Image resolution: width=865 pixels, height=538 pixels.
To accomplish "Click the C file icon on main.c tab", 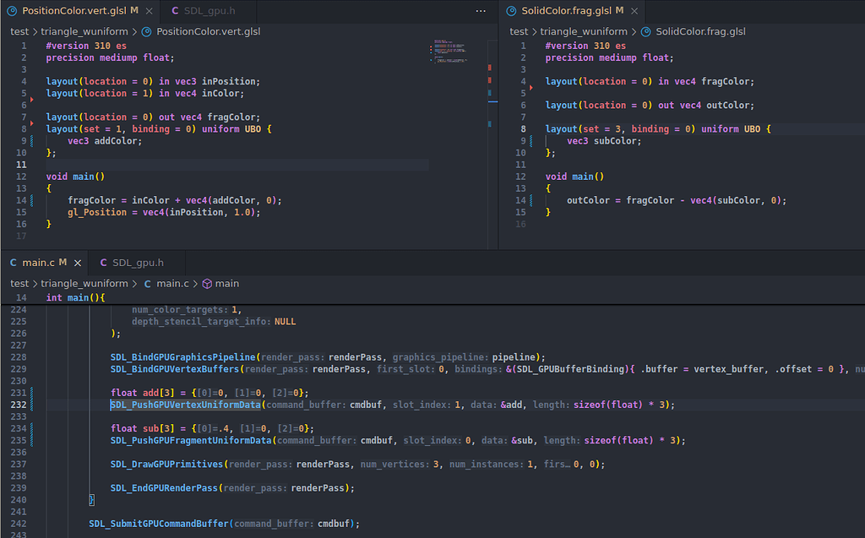I will [x=14, y=263].
